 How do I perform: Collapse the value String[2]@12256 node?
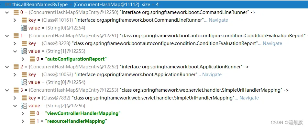tap(15, 106)
